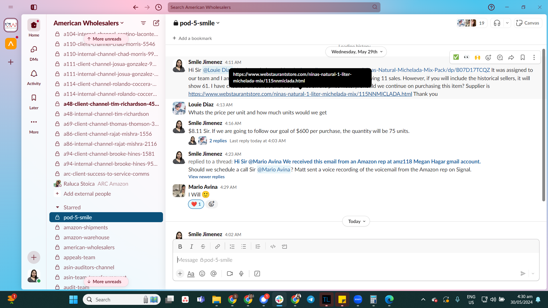Add external people to the workspace
548x308 pixels.
click(x=106, y=194)
